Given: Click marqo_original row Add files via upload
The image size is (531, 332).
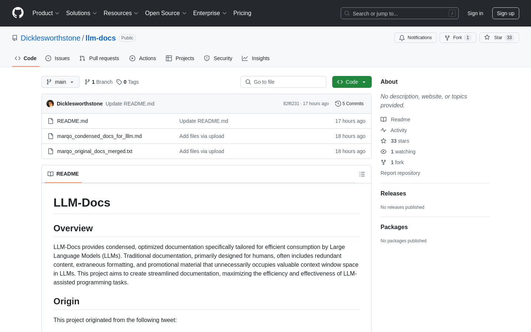Looking at the screenshot, I should 202,151.
